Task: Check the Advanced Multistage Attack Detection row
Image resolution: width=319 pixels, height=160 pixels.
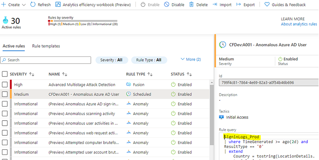Action: coord(5,84)
